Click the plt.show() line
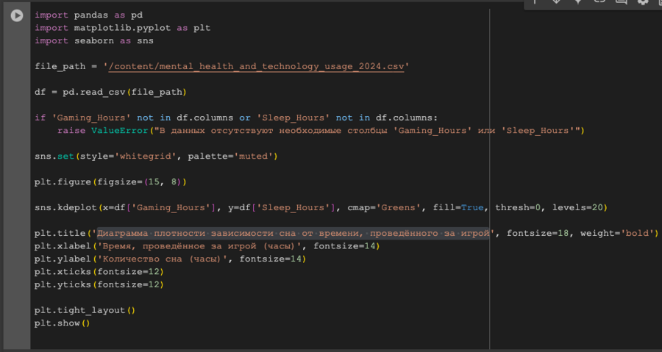 coord(63,323)
